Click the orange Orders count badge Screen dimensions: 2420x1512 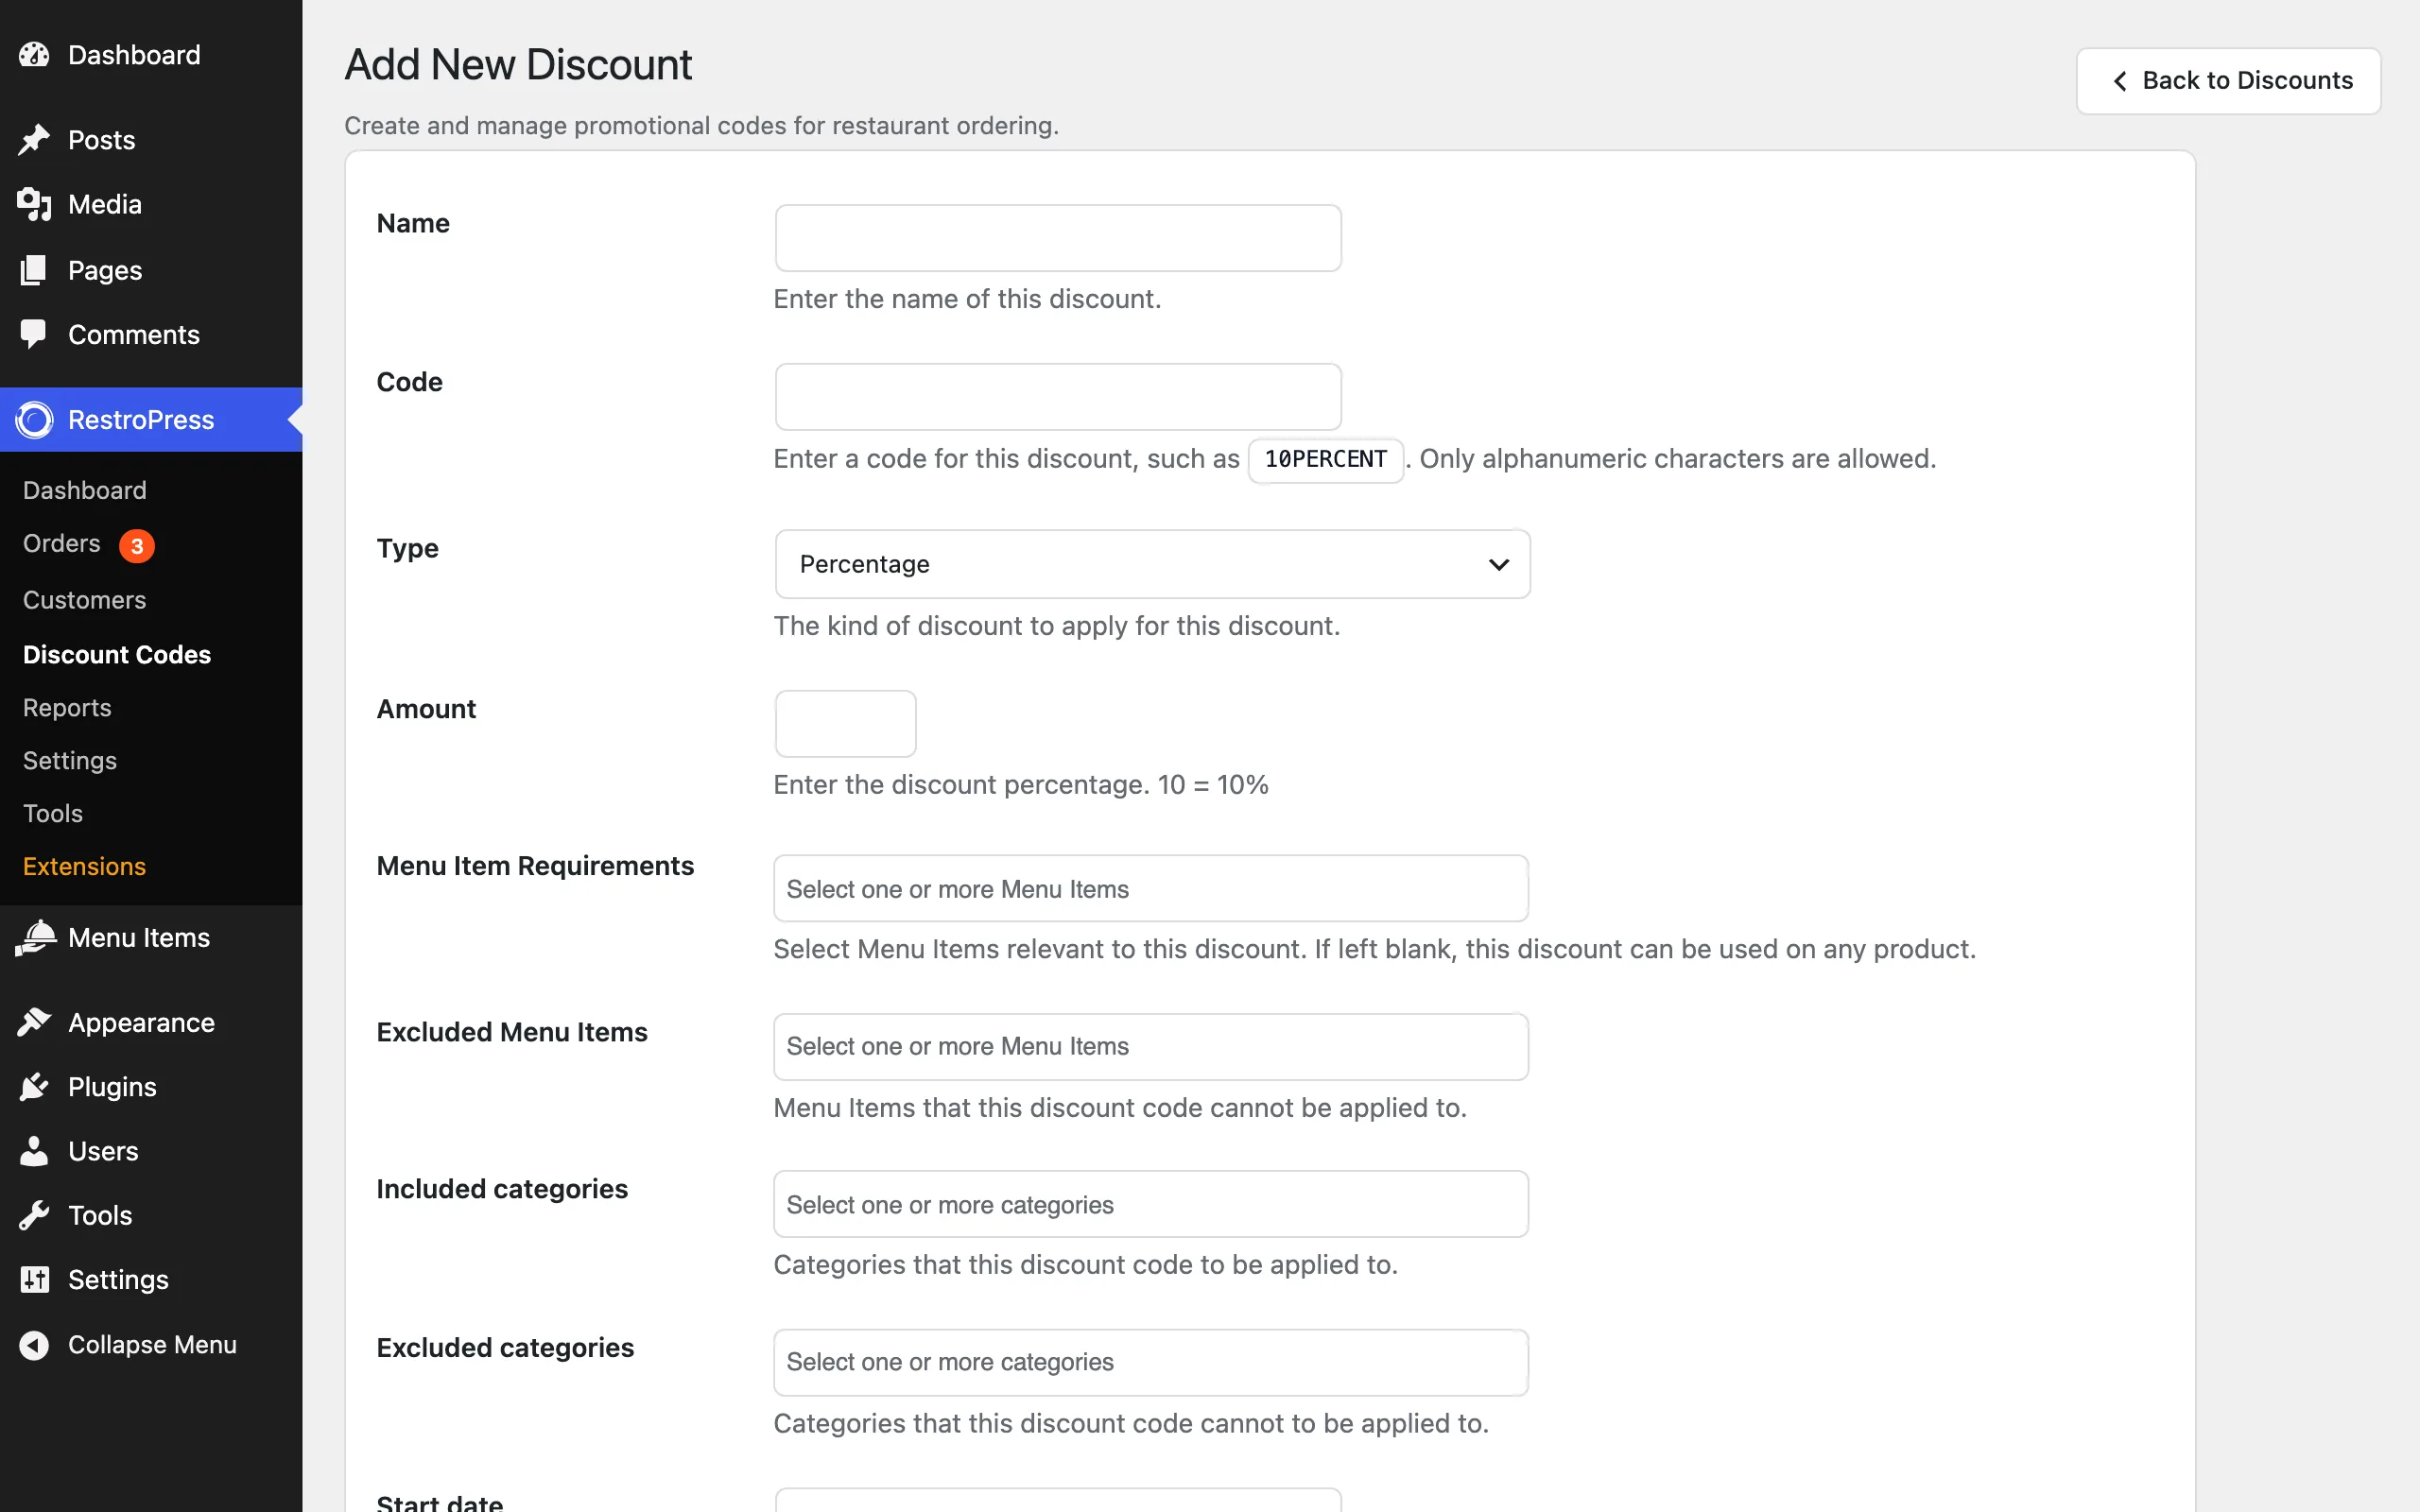pyautogui.click(x=137, y=546)
